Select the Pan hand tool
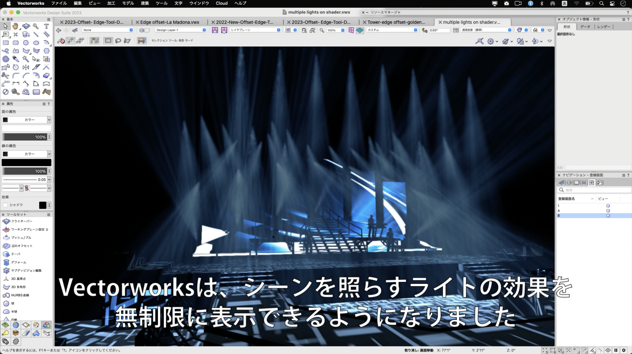Screen dimensions: 632x354 click(15, 26)
